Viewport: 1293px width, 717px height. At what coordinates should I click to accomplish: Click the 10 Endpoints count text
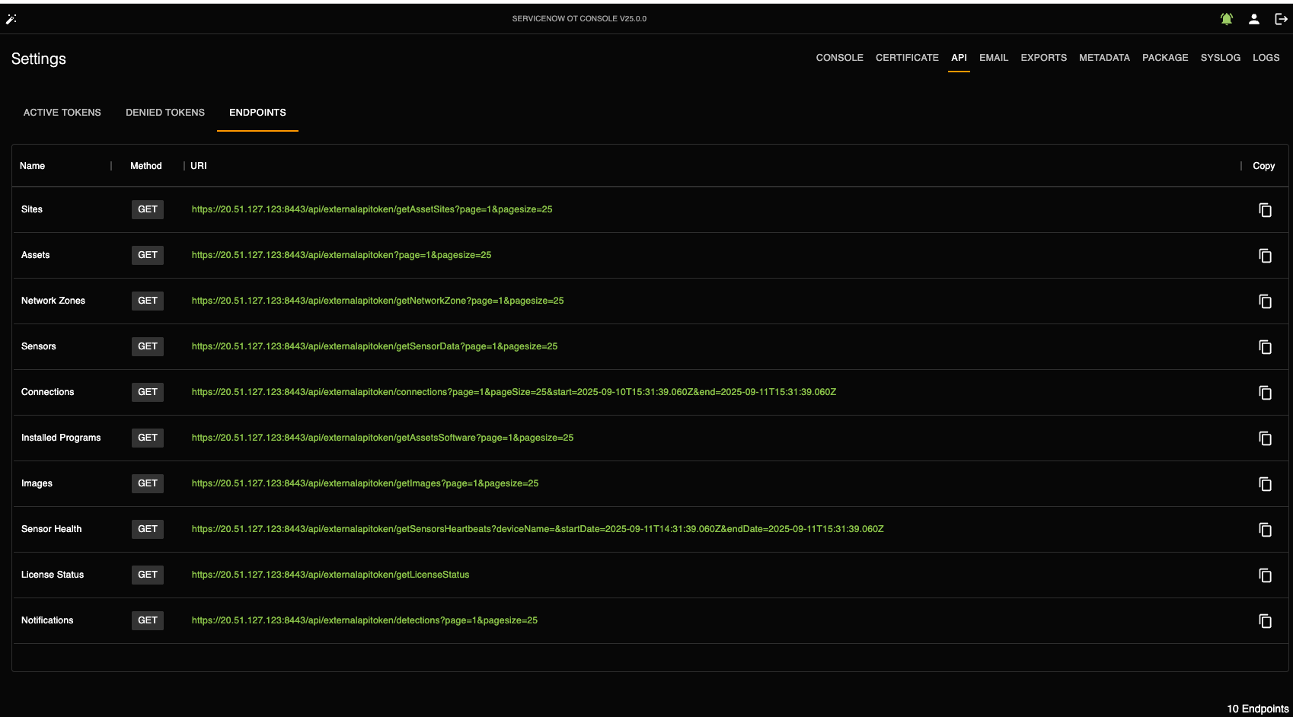[1257, 709]
